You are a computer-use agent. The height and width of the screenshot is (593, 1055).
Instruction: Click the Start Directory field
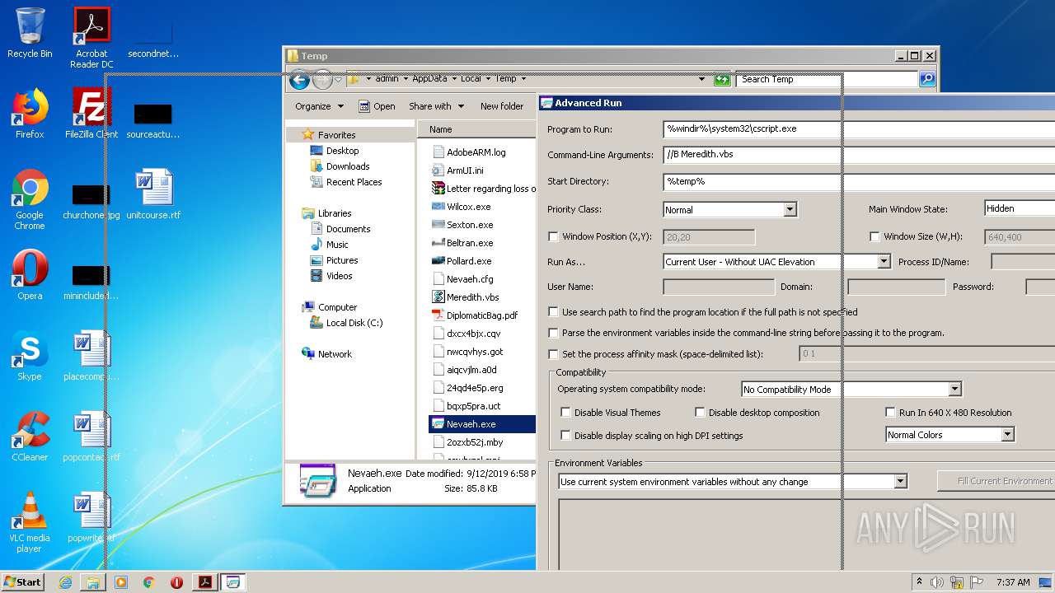[859, 181]
